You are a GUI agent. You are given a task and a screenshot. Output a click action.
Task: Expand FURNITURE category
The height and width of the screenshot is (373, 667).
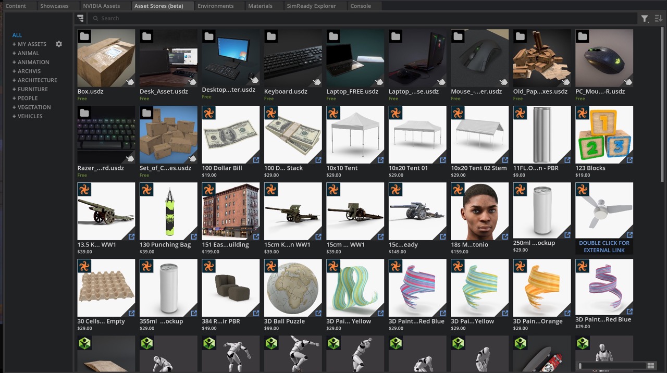pos(15,89)
